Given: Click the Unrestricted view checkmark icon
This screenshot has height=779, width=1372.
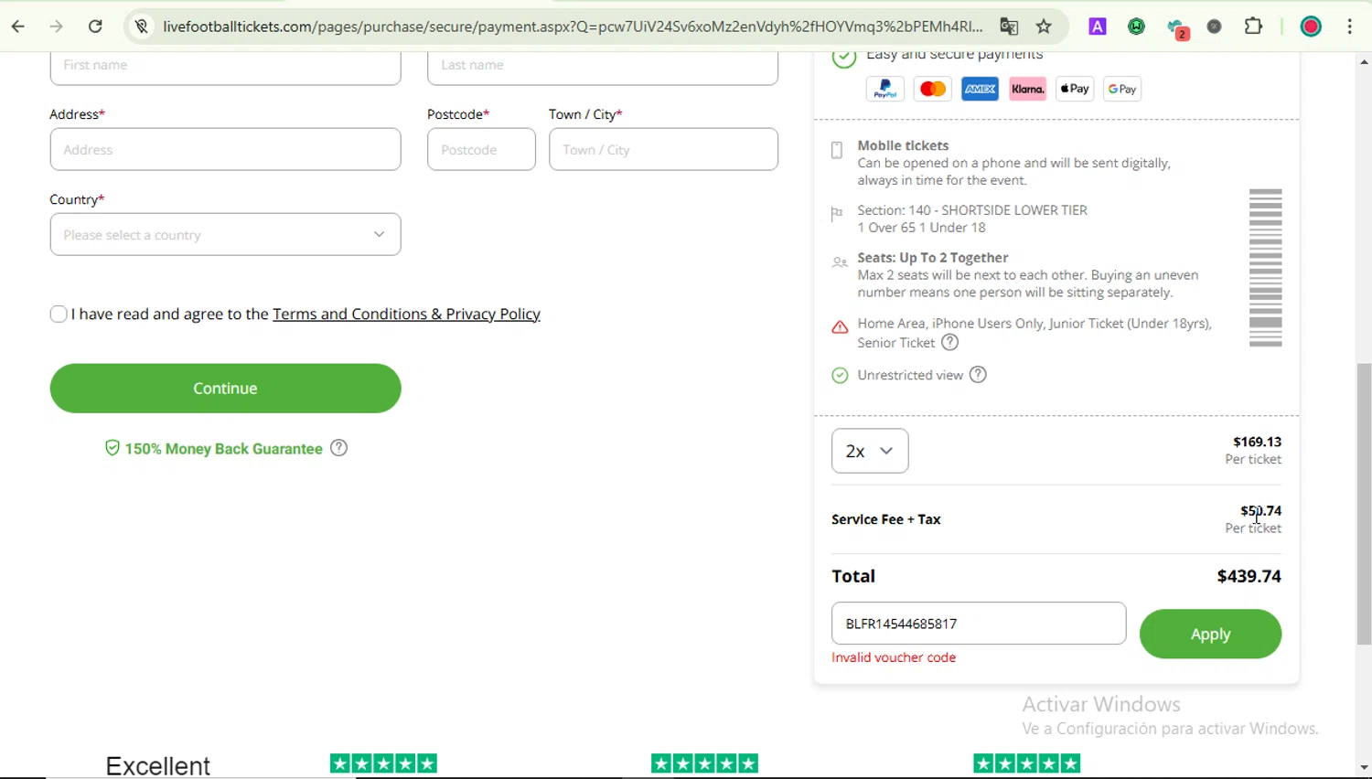Looking at the screenshot, I should [840, 376].
